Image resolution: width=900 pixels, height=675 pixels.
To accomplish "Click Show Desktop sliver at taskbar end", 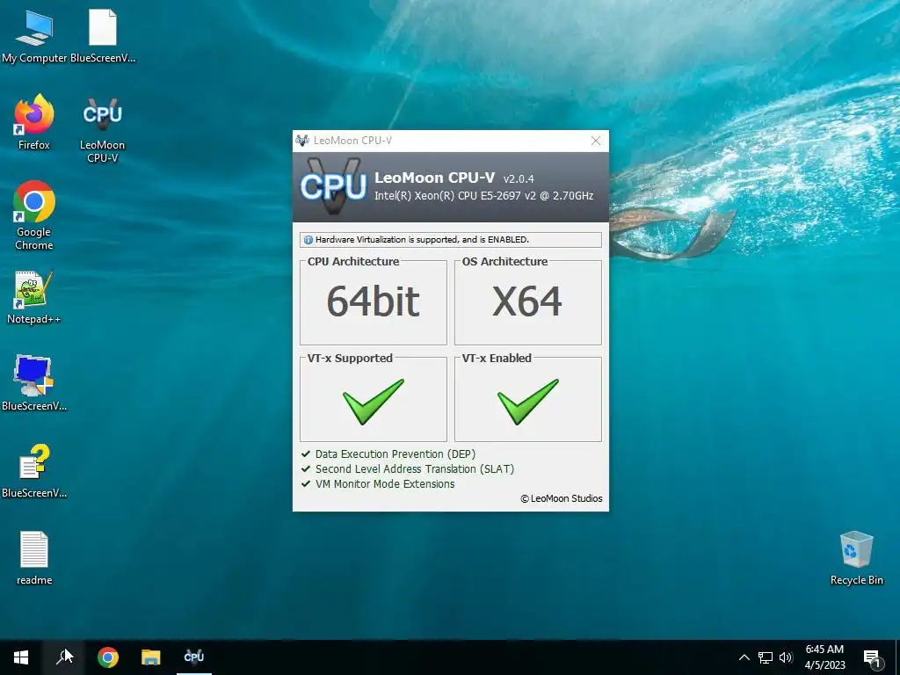I will click(897, 657).
